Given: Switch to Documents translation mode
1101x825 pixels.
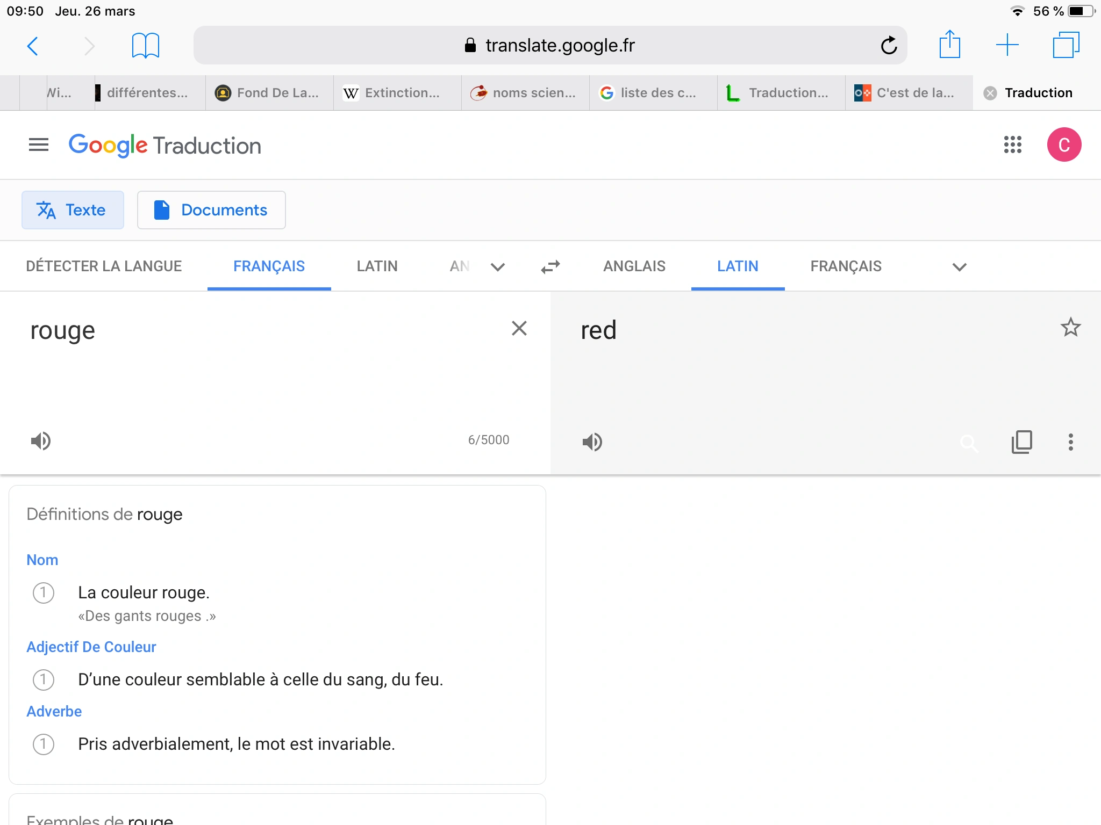Looking at the screenshot, I should click(211, 210).
